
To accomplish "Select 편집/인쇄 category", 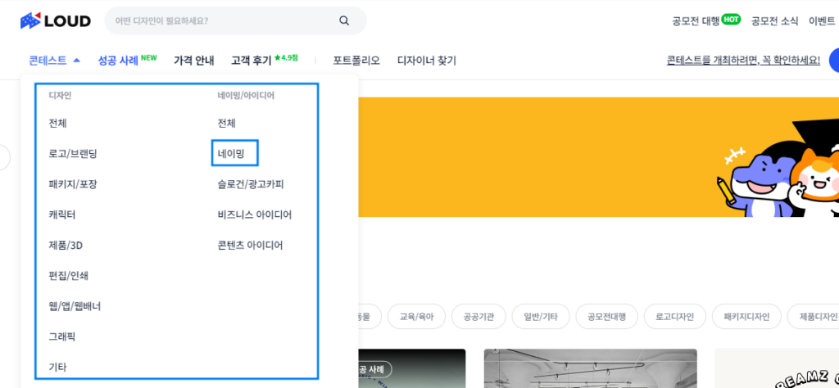I will coord(68,276).
